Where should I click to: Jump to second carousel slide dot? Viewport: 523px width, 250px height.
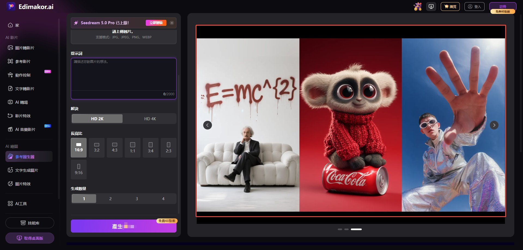[346, 229]
